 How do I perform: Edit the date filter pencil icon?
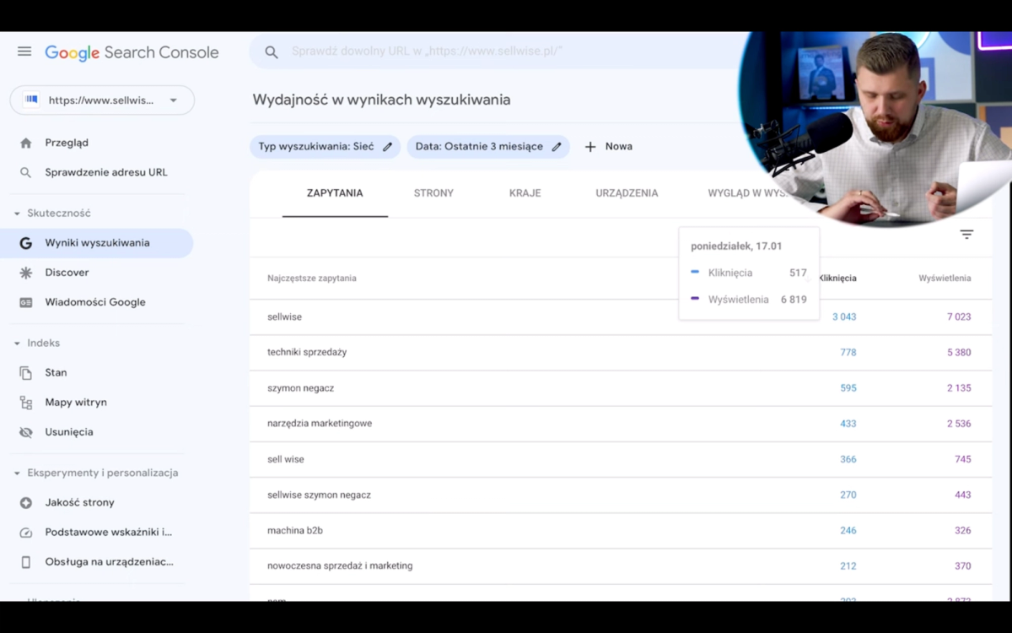pyautogui.click(x=557, y=147)
